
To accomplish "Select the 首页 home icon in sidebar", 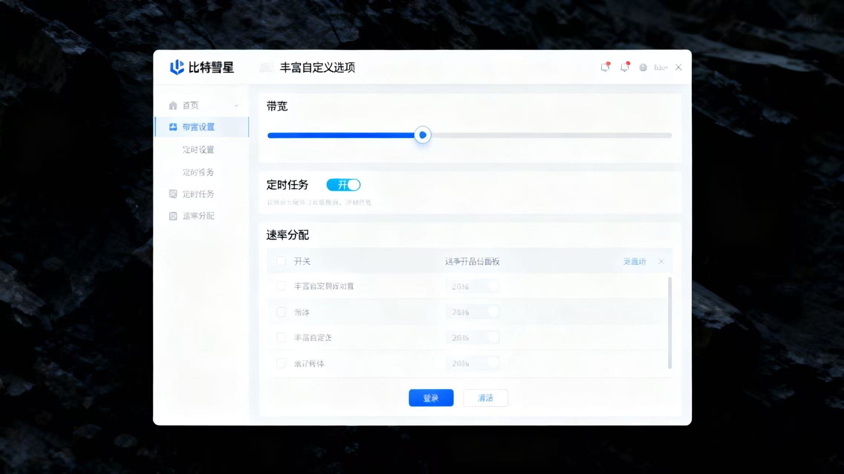I will click(x=173, y=105).
